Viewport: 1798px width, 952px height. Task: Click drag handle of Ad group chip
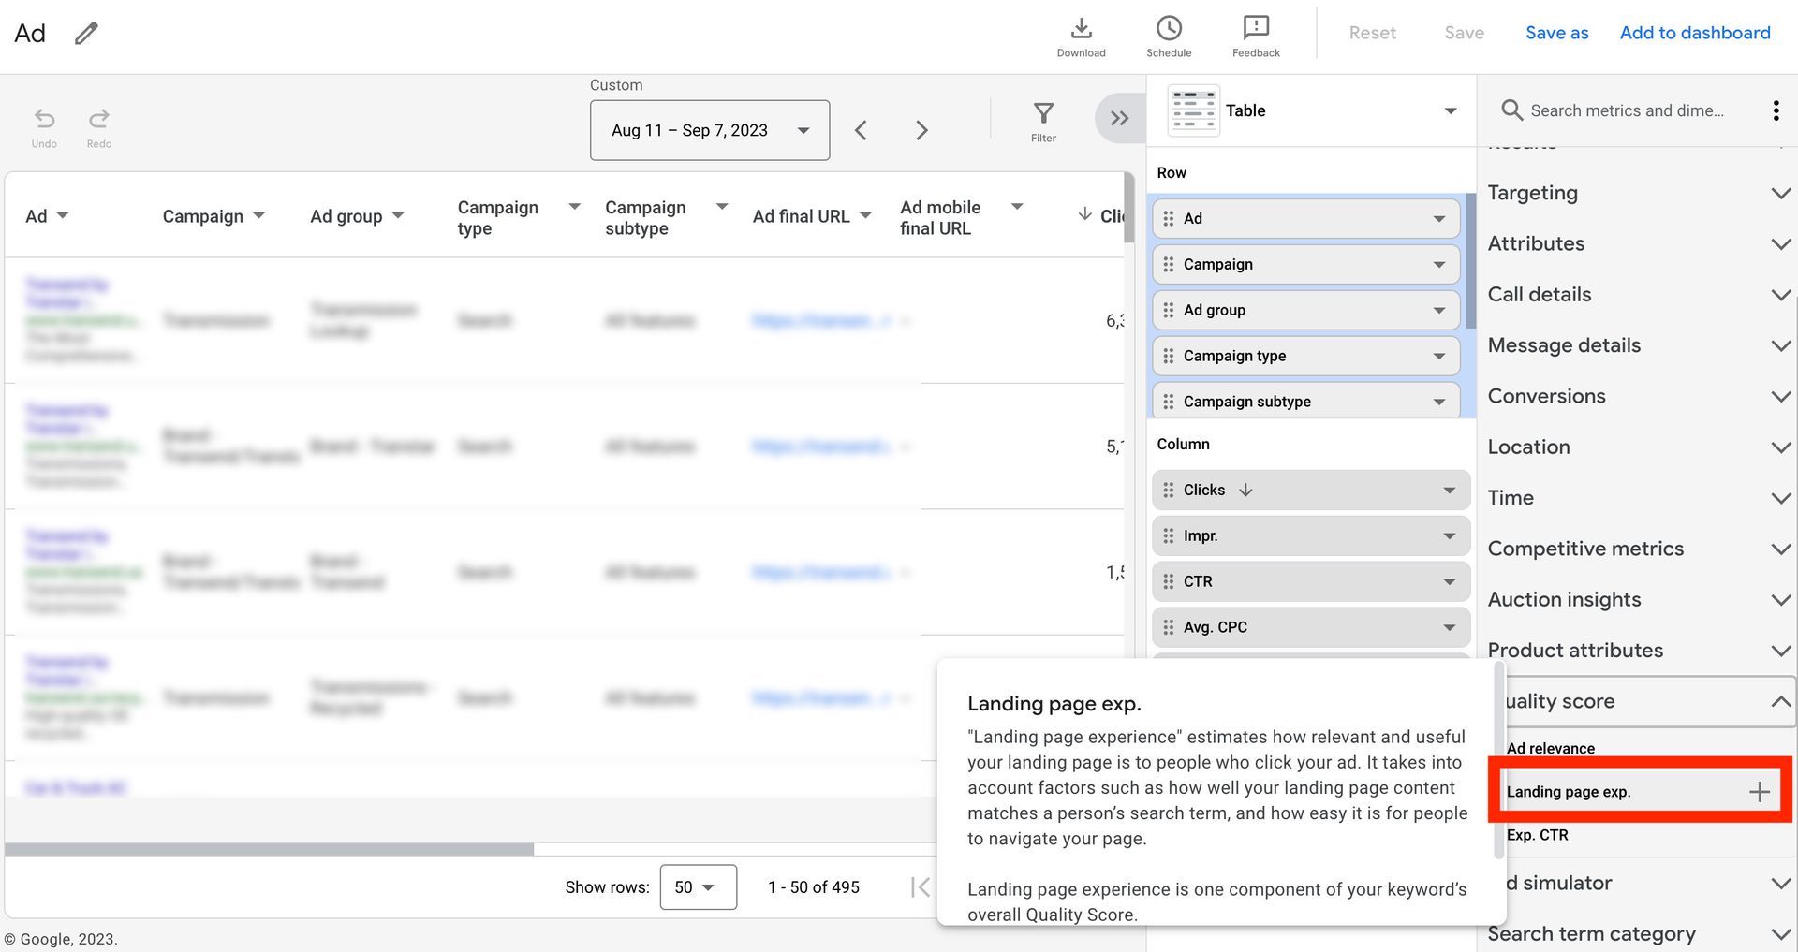pyautogui.click(x=1168, y=310)
